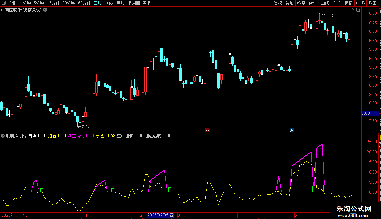Activate the 画线 drawing tools

pos(325,3)
